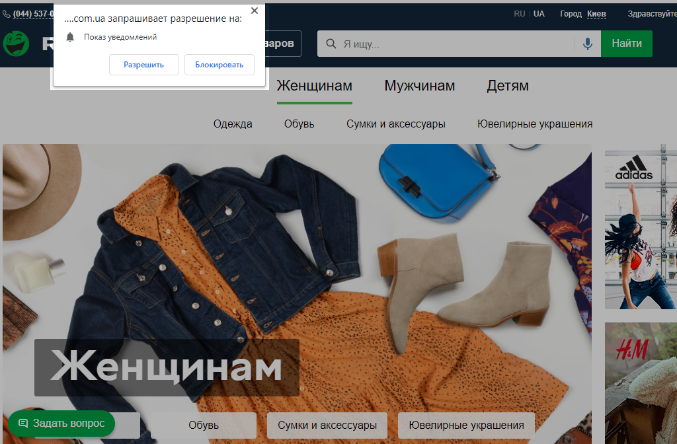The width and height of the screenshot is (677, 444).
Task: Activate voice search via microphone icon
Action: [x=588, y=43]
